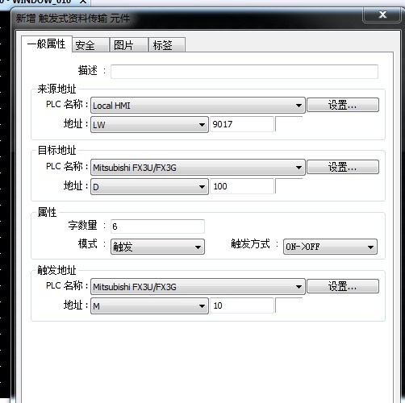This screenshot has width=405, height=403.
Task: Close the WINDOW_010 tab
Action: click(83, 2)
